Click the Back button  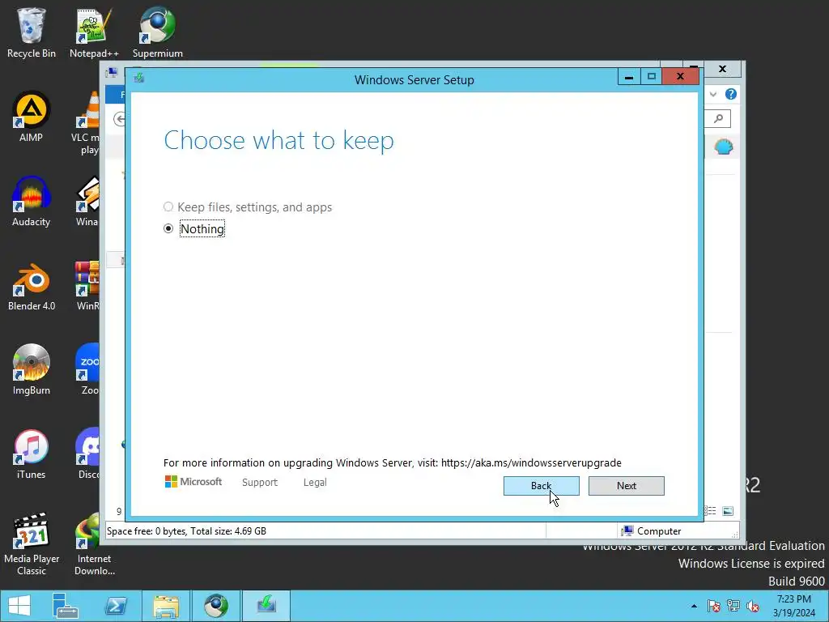pyautogui.click(x=541, y=486)
